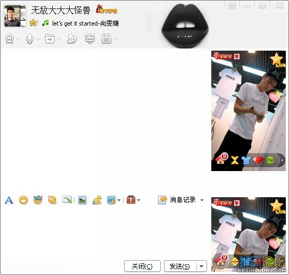Click the 关闭(C) button
The width and height of the screenshot is (289, 275).
click(142, 266)
